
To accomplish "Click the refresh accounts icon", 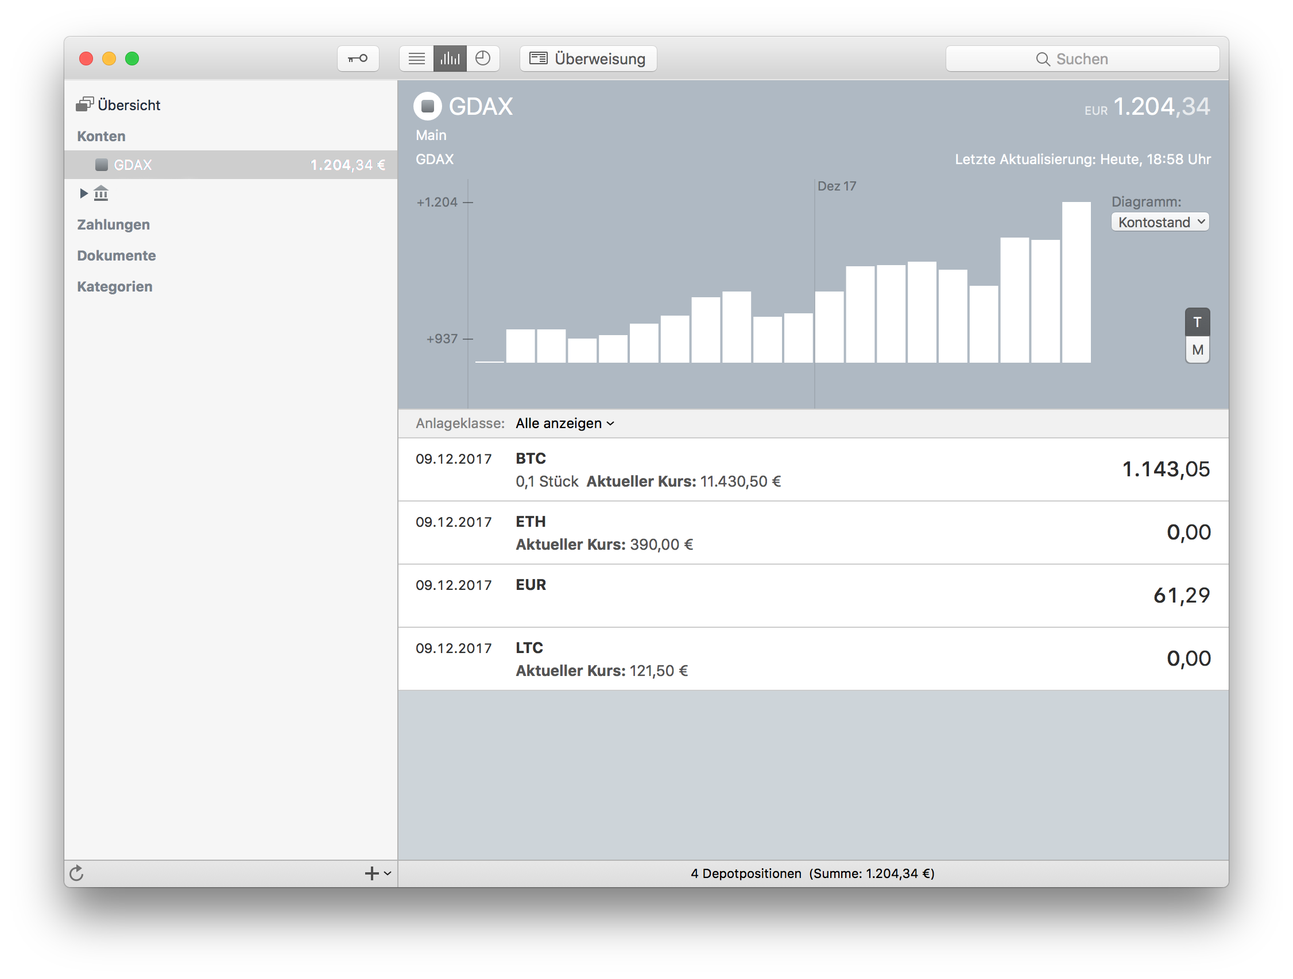I will [x=76, y=873].
